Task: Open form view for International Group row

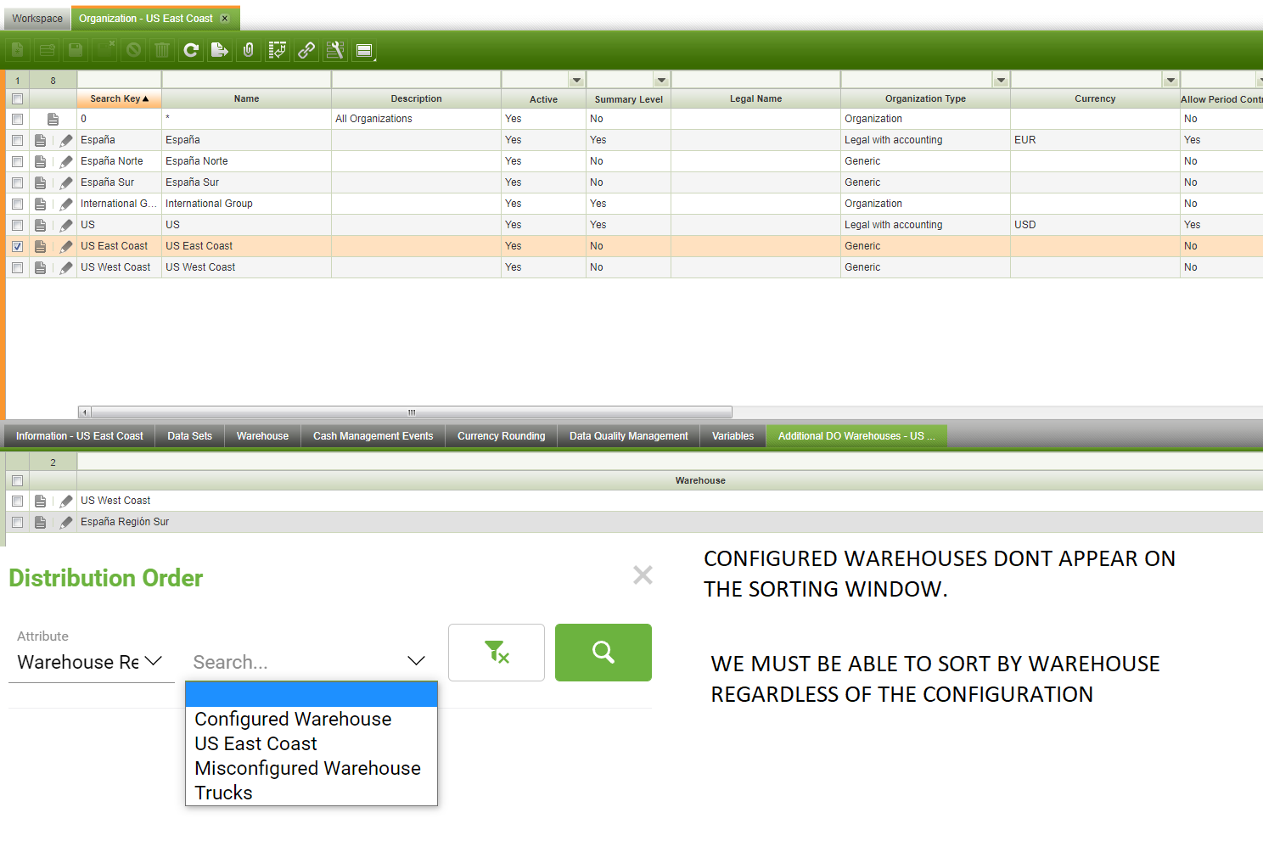Action: click(x=40, y=204)
